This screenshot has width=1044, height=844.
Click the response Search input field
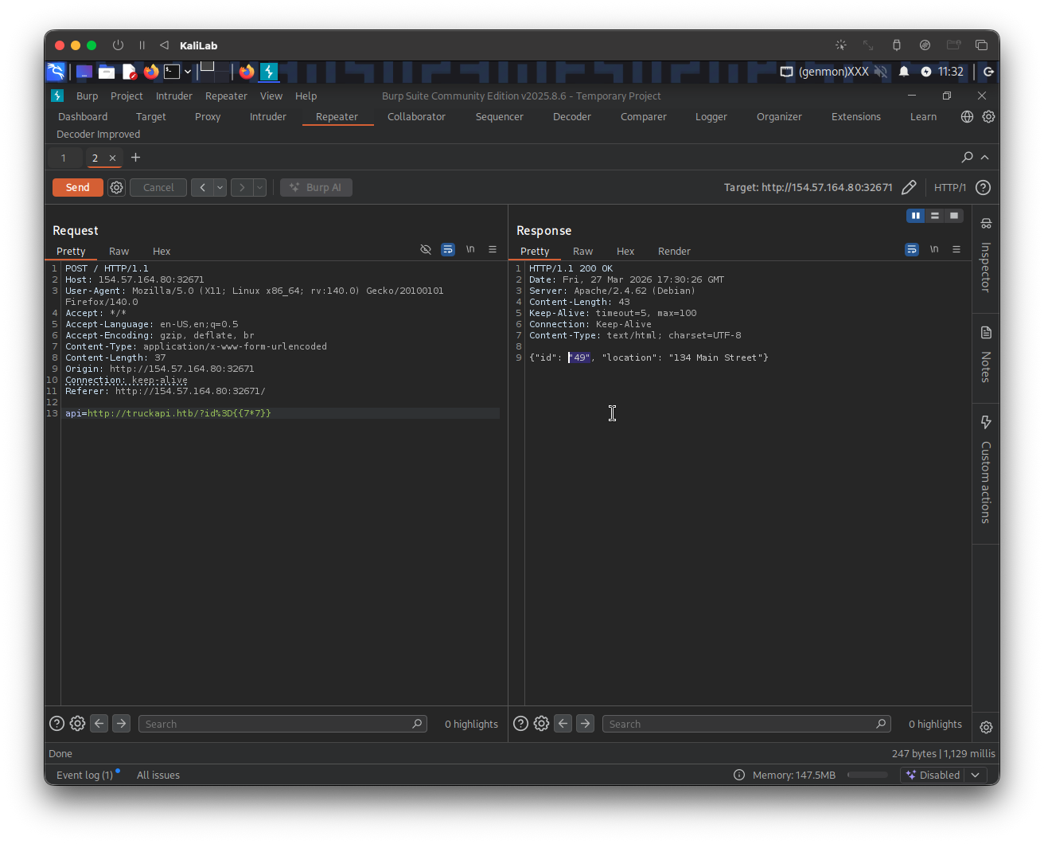click(740, 724)
